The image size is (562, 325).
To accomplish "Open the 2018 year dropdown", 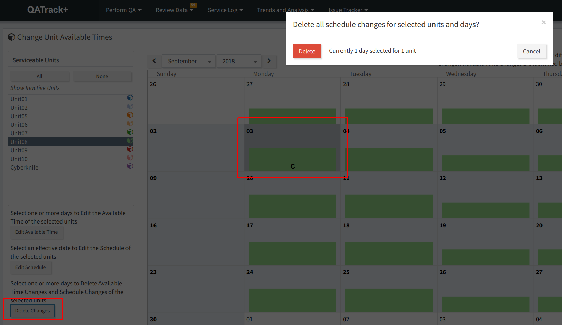I will pos(239,61).
